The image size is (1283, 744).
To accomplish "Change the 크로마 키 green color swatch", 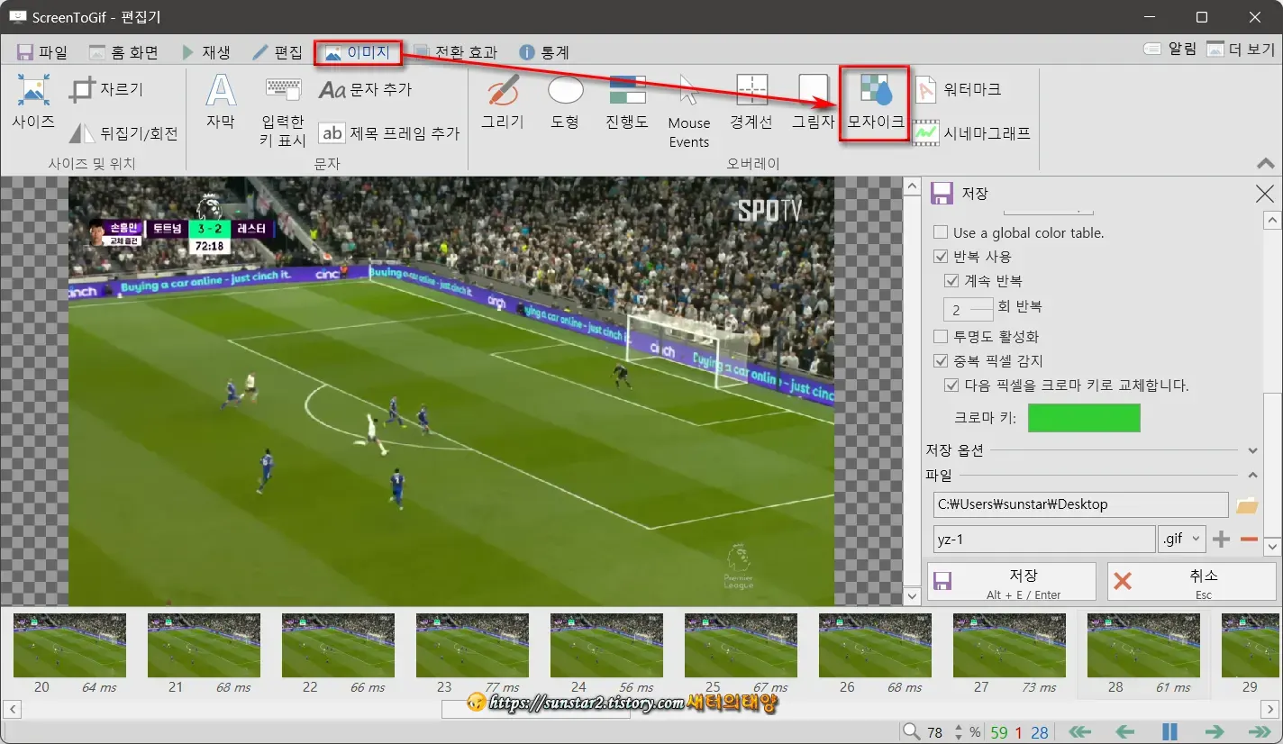I will 1084,418.
